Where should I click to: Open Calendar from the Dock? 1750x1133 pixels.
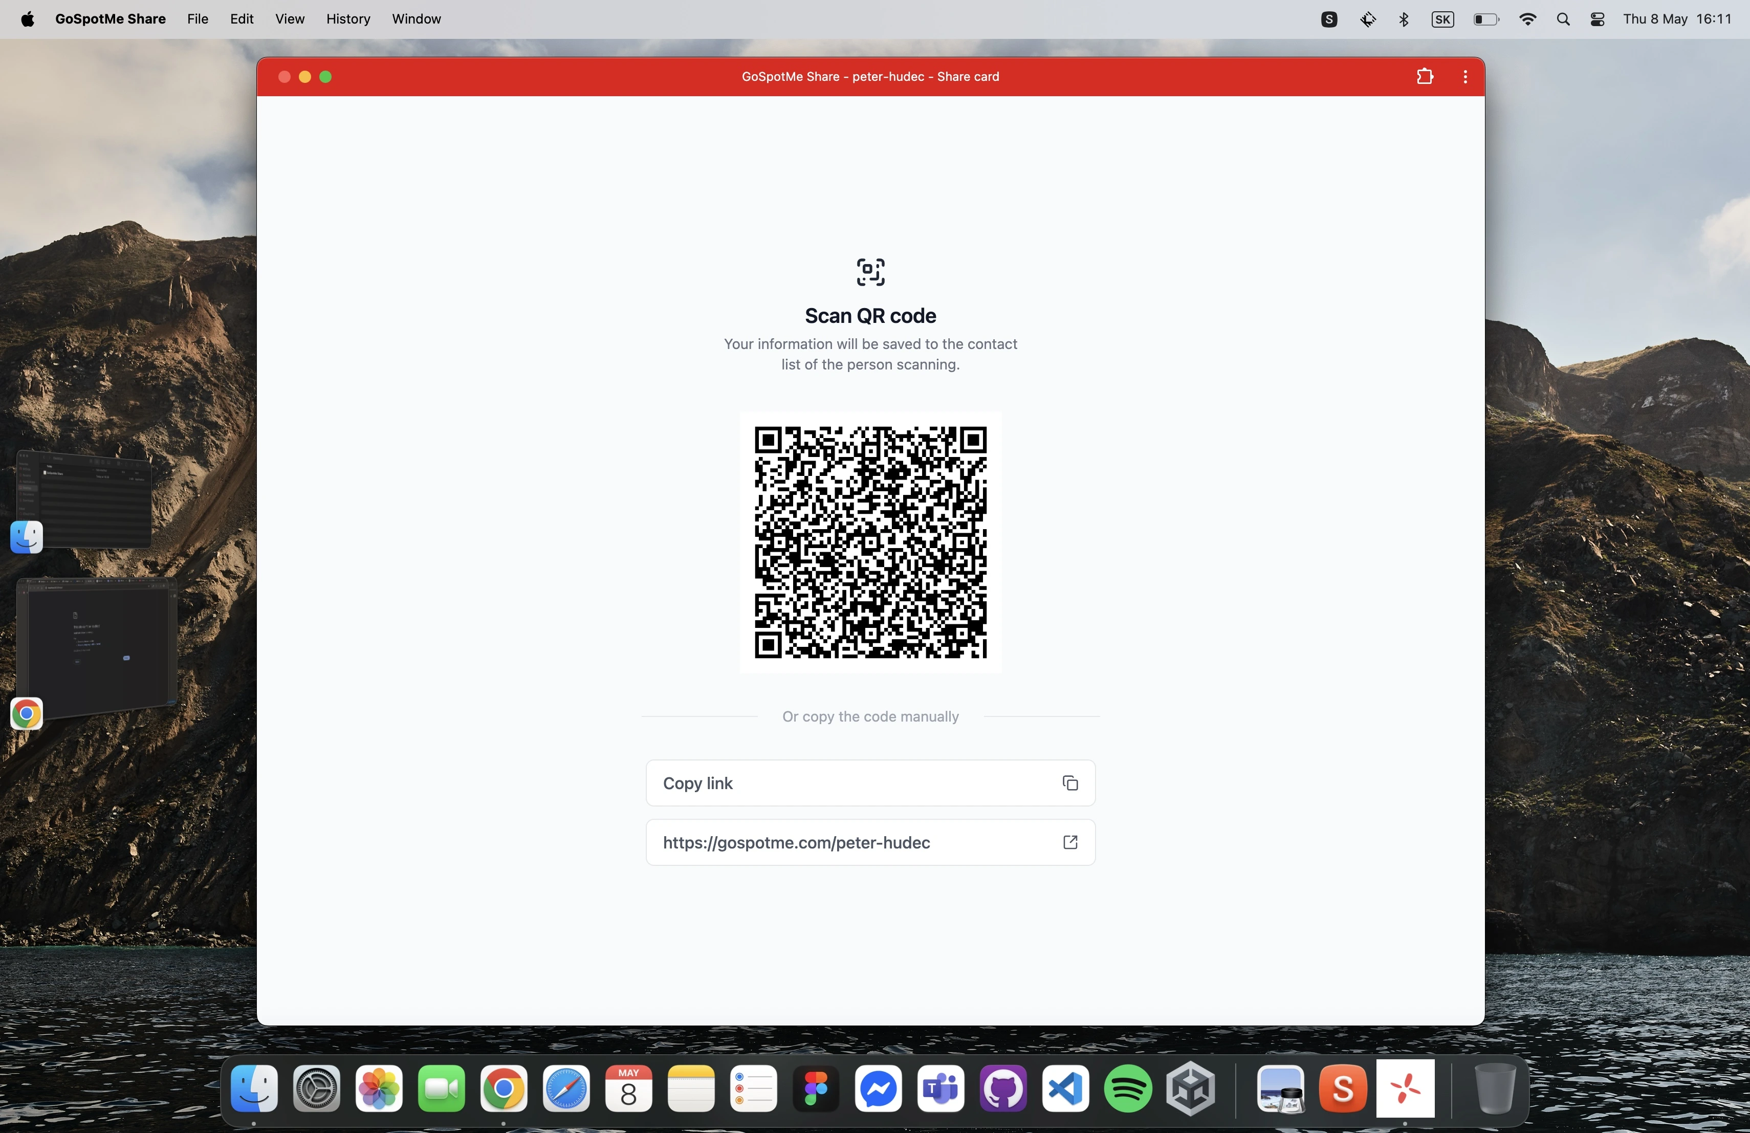tap(629, 1088)
